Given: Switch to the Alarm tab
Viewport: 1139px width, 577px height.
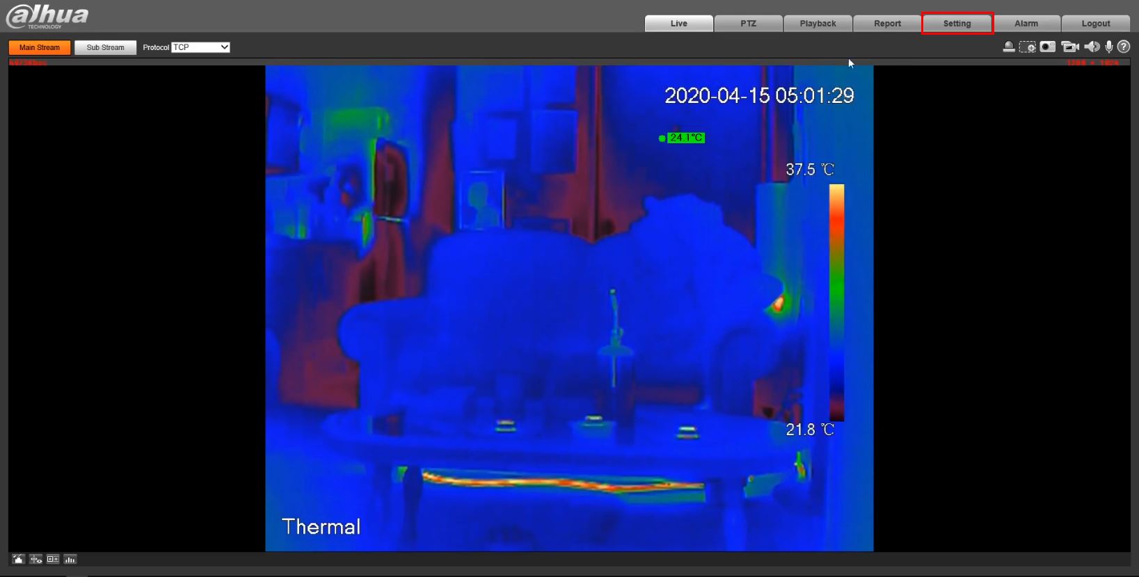Looking at the screenshot, I should click(x=1026, y=24).
